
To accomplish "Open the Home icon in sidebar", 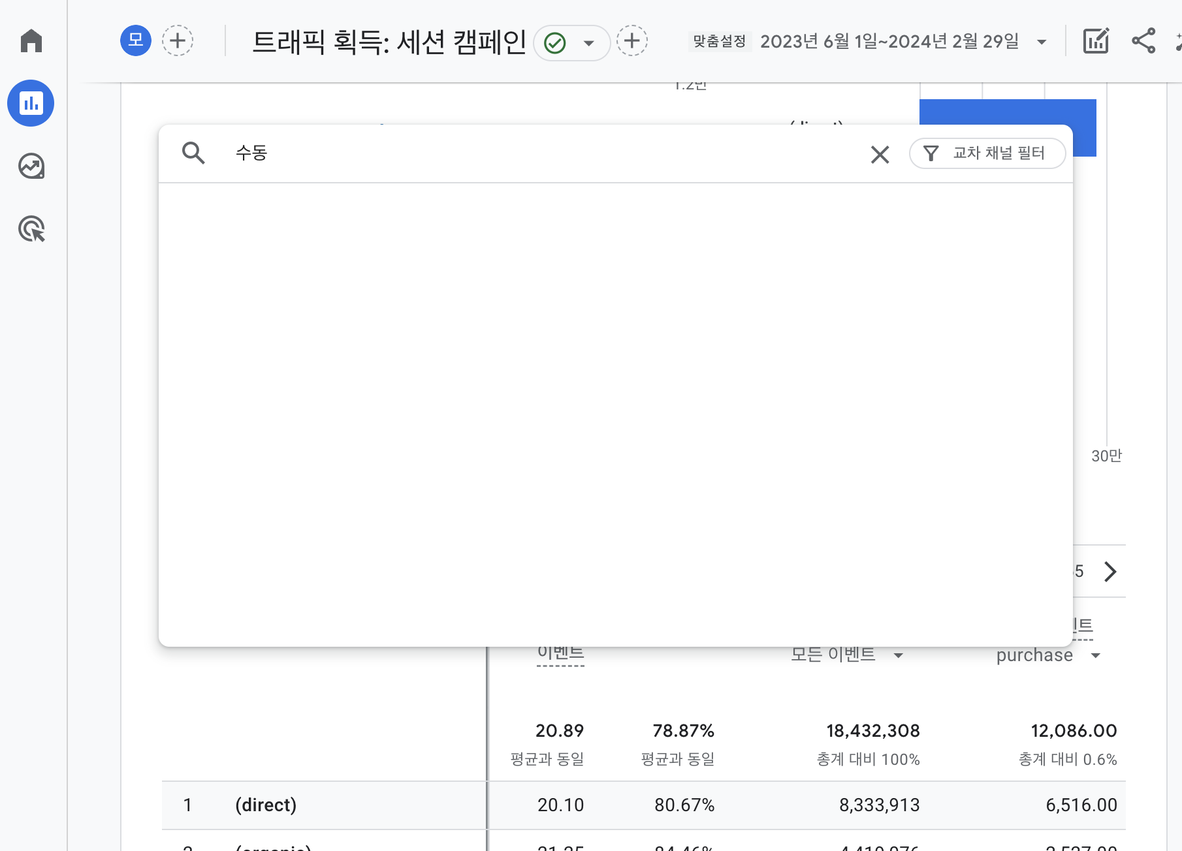I will 31,40.
